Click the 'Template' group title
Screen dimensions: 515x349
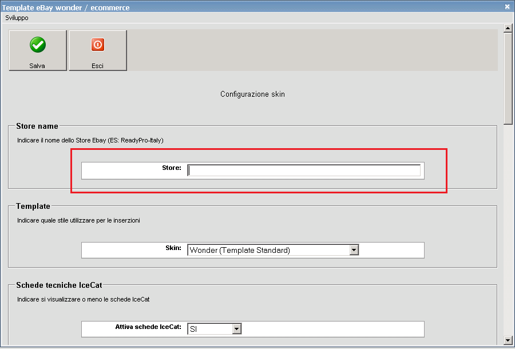(x=33, y=206)
